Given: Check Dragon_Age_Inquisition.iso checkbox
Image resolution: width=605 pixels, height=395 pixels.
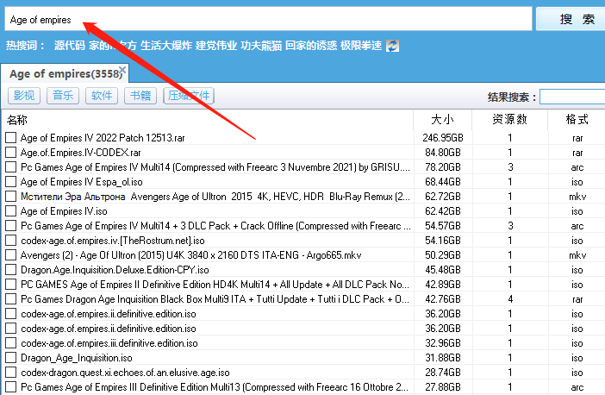Looking at the screenshot, I should click(11, 358).
